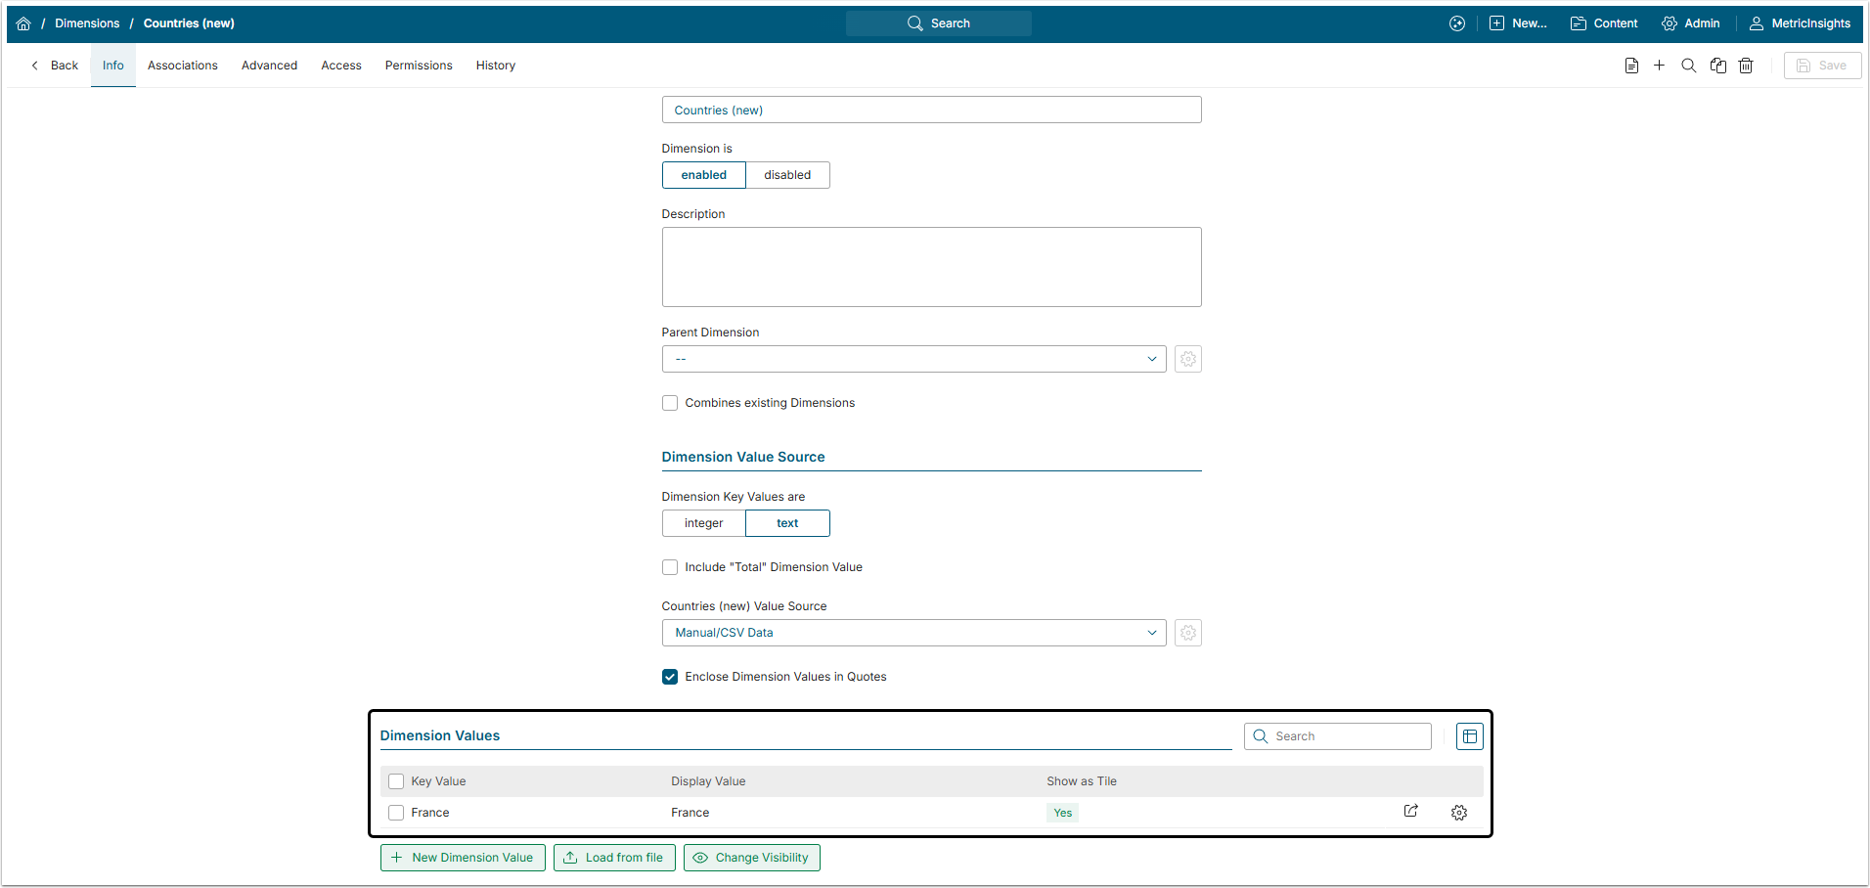
Task: Open the History tab
Action: 496,66
